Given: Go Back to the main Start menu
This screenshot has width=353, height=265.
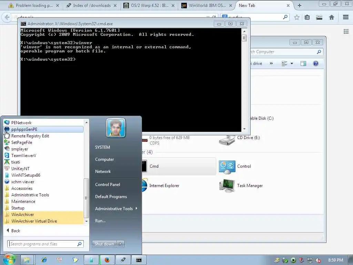Looking at the screenshot, I should coord(13,230).
